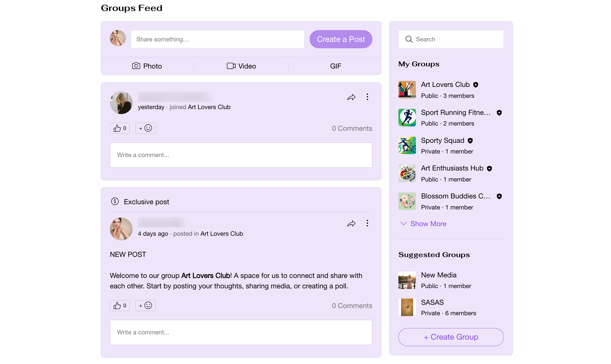Click the three-dot menu on first post
The image size is (611, 364).
pos(367,97)
